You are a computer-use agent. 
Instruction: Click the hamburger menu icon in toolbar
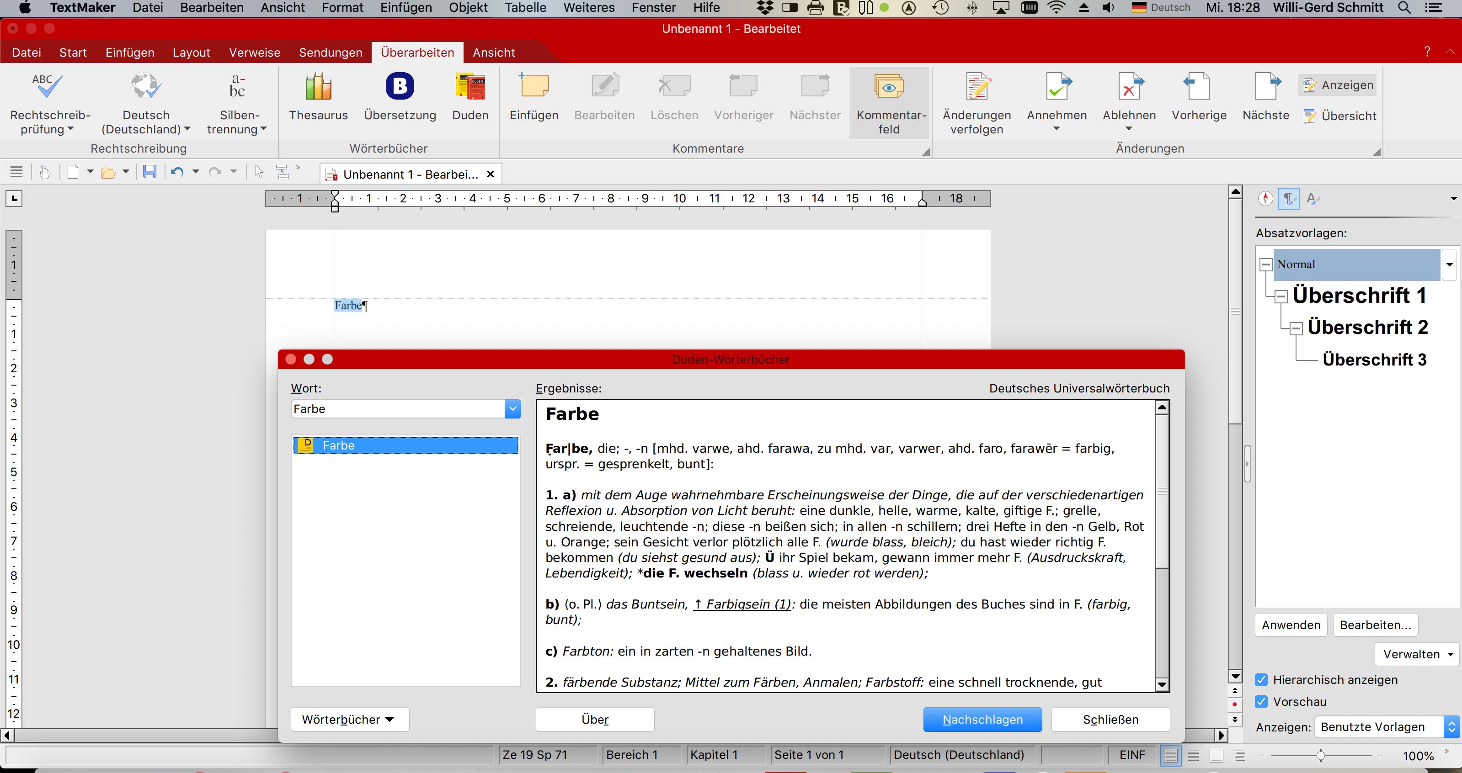[x=16, y=172]
